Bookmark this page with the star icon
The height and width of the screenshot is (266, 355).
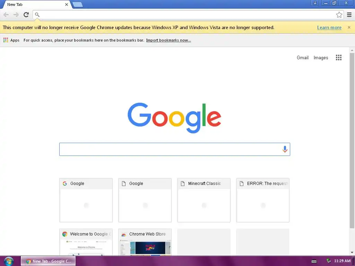(339, 15)
